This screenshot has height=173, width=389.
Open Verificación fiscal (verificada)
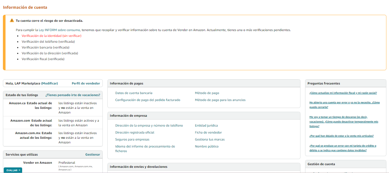[43, 59]
